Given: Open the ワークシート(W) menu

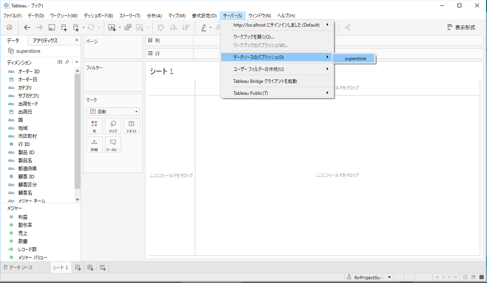Looking at the screenshot, I should point(64,16).
